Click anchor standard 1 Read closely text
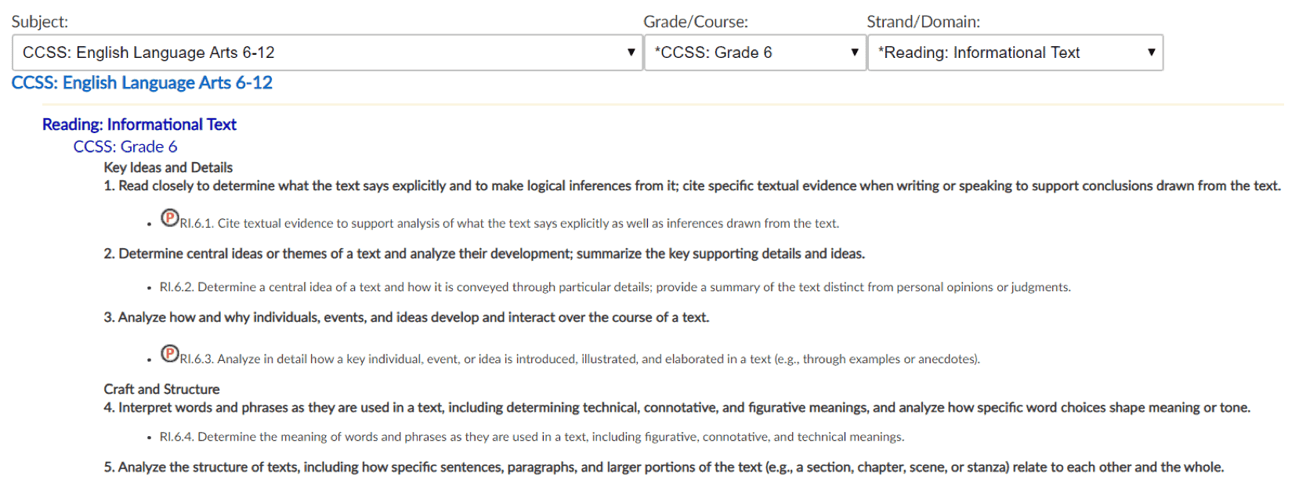1299x494 pixels. point(693,186)
